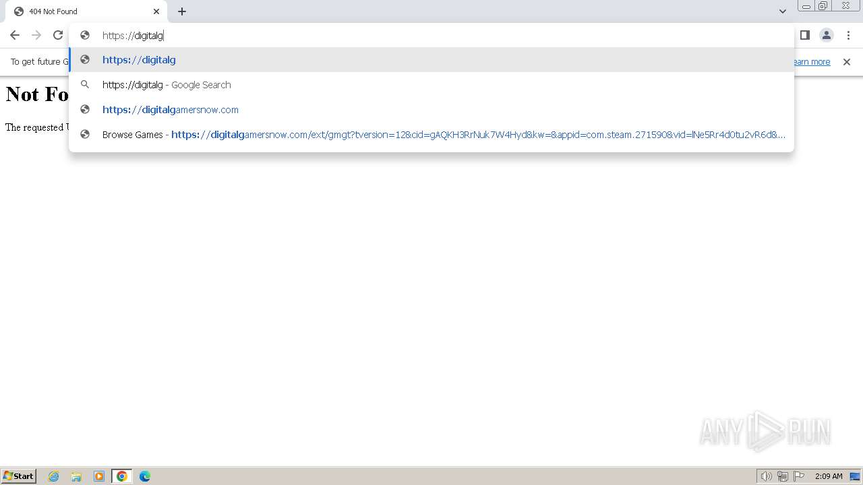Click the globe icon in address bar
Screen dimensions: 863x485
click(85, 36)
